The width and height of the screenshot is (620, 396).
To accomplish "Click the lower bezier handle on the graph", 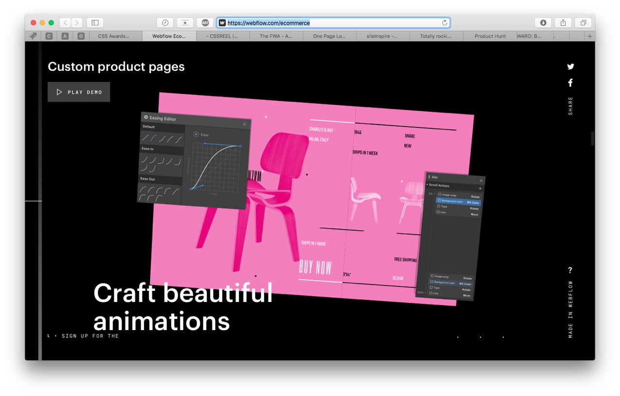I will click(x=202, y=185).
